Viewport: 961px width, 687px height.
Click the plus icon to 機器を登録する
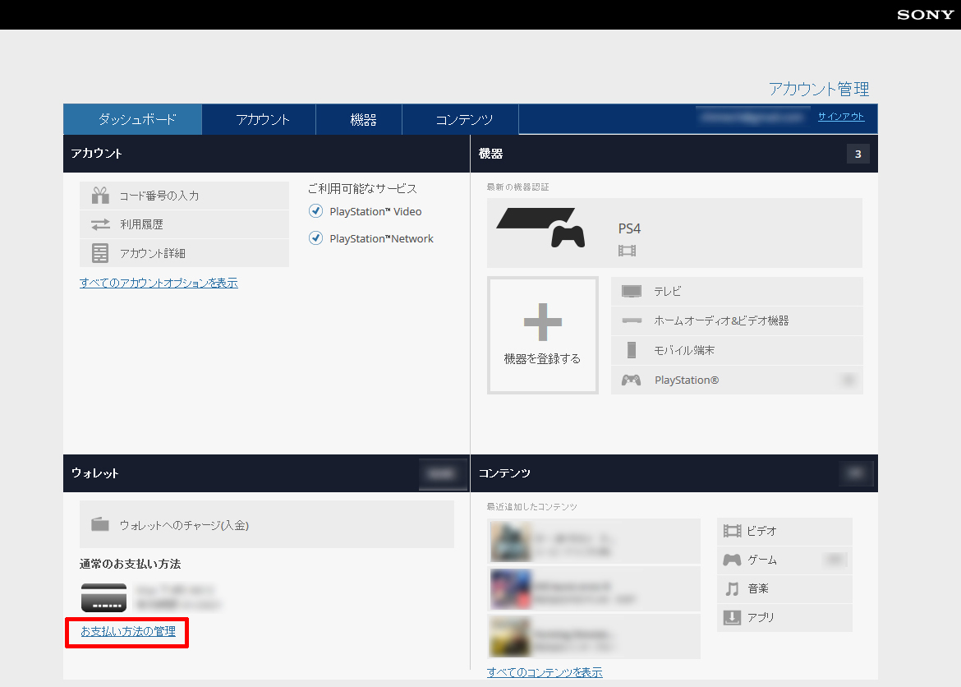pos(542,322)
